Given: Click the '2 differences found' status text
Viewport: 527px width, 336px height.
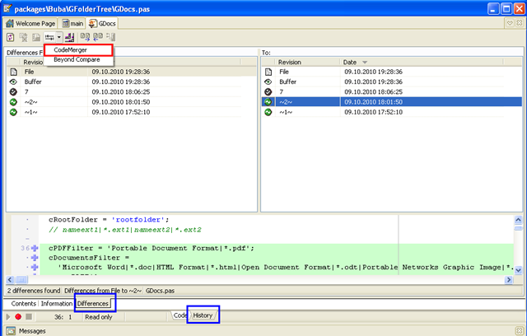Looking at the screenshot, I should point(34,291).
